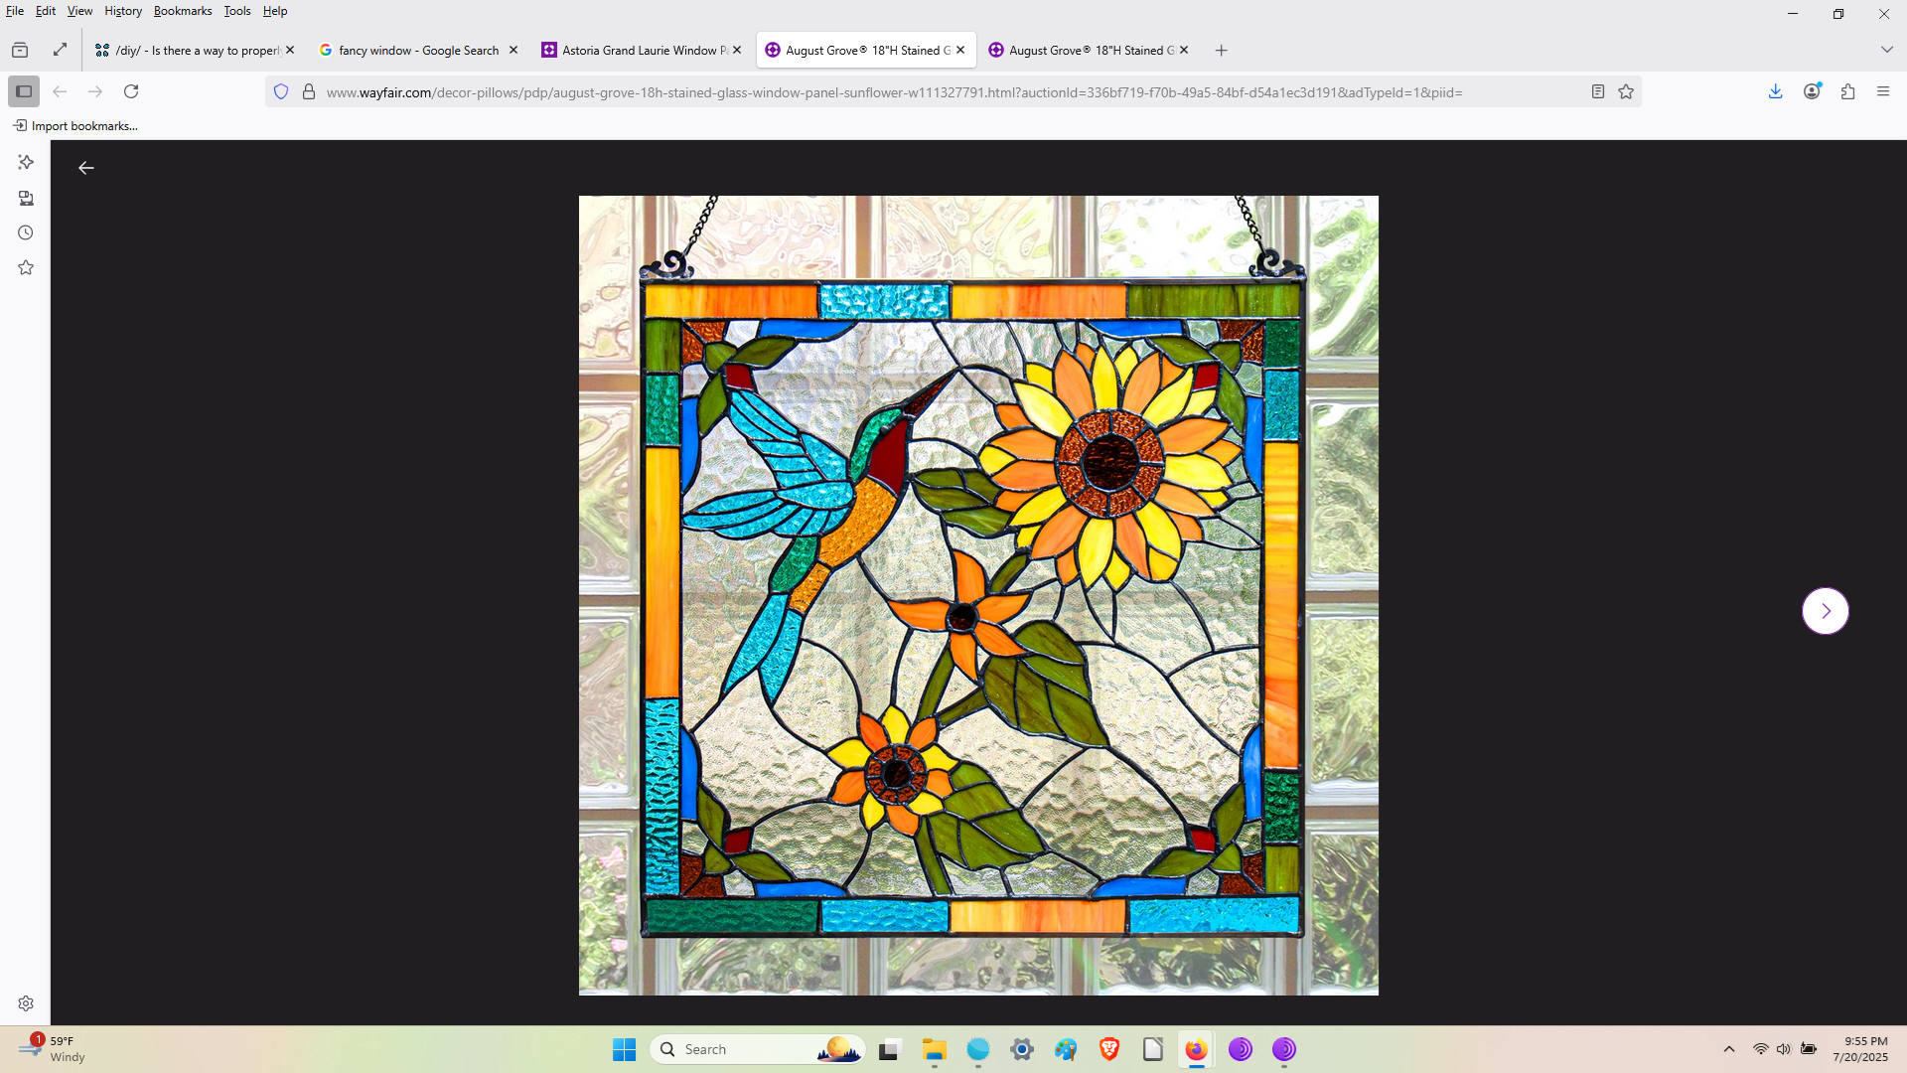Open the Windows Start menu

point(624,1049)
